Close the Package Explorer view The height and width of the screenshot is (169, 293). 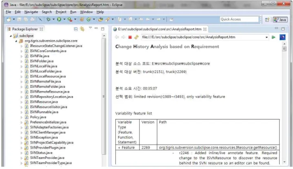pyautogui.click(x=41, y=29)
